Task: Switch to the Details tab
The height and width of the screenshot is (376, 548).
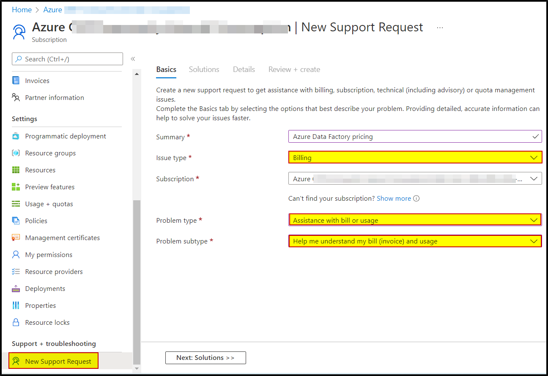Action: pyautogui.click(x=244, y=69)
